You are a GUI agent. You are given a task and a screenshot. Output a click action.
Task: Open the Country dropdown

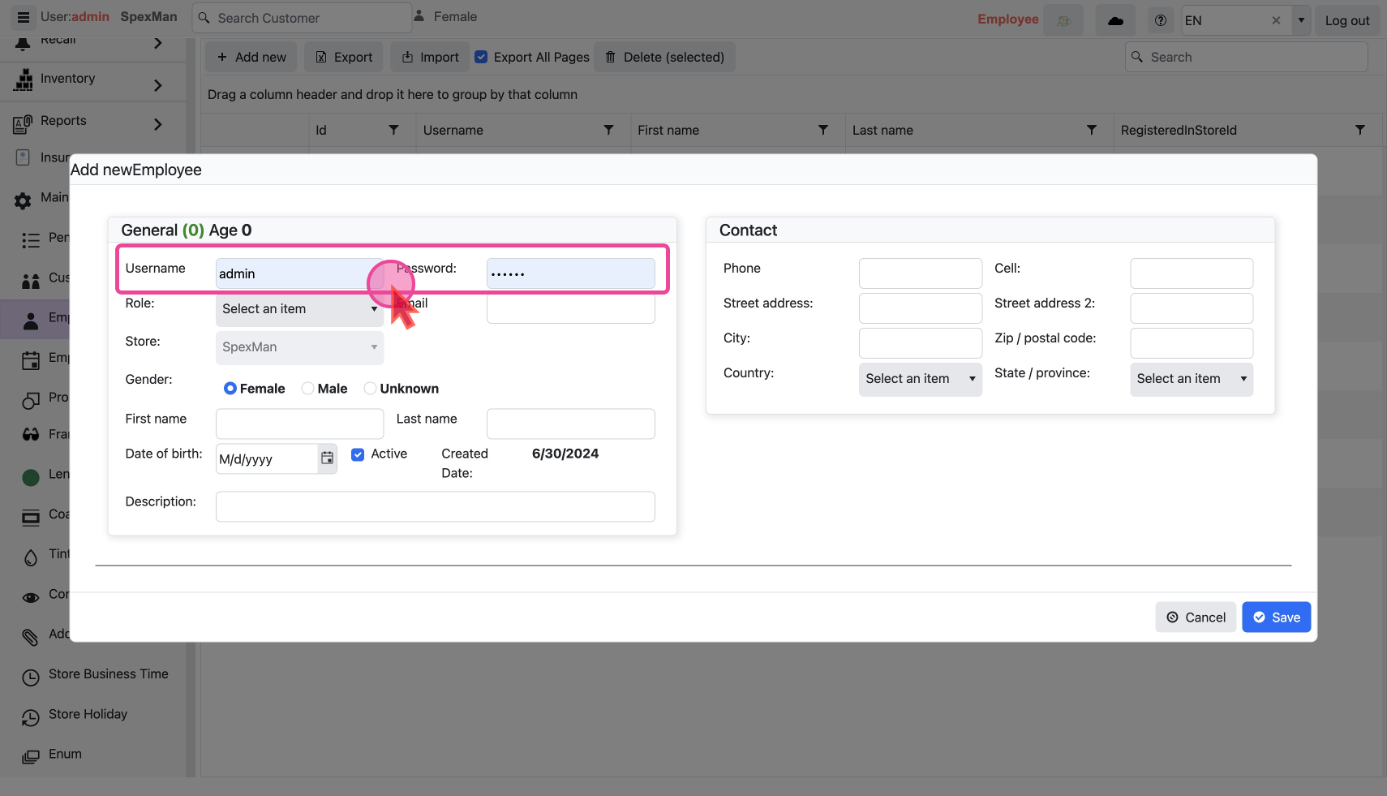coord(920,379)
